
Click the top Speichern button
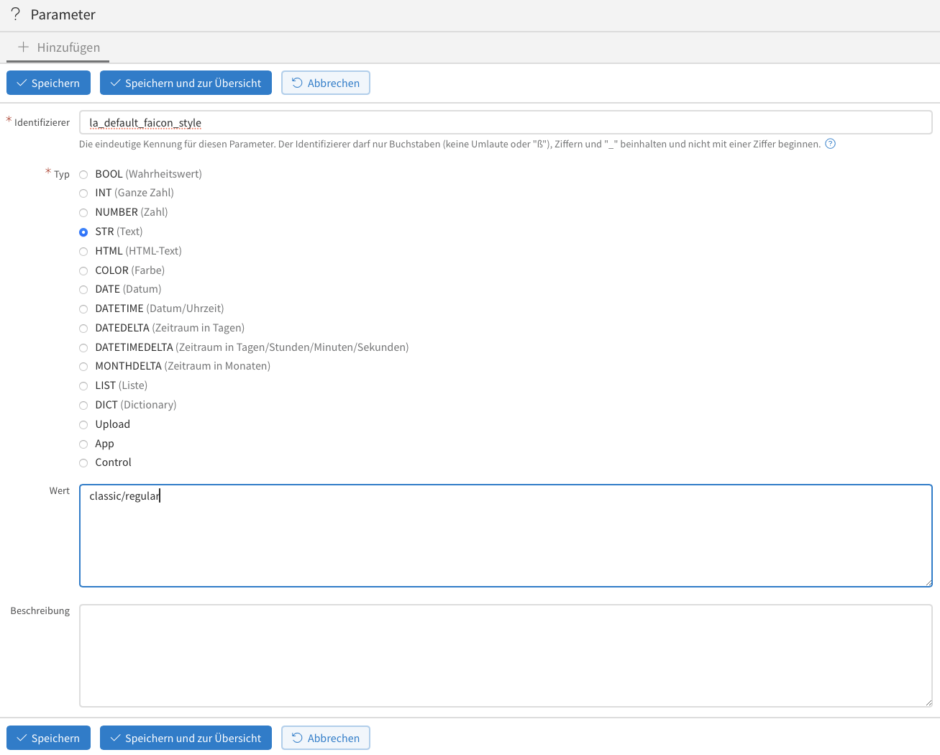(48, 83)
